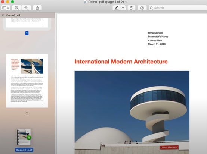Click the page number 2 label
This screenshot has width=207, height=154.
27,113
